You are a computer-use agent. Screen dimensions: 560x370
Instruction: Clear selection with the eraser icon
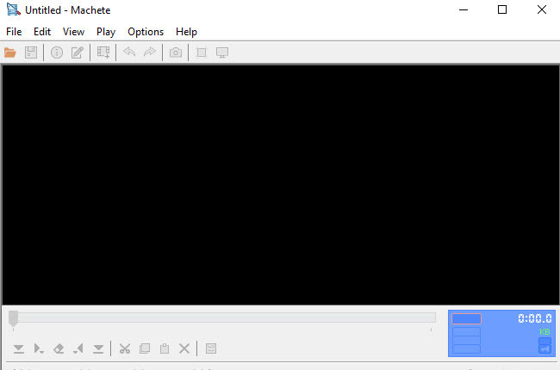[59, 348]
